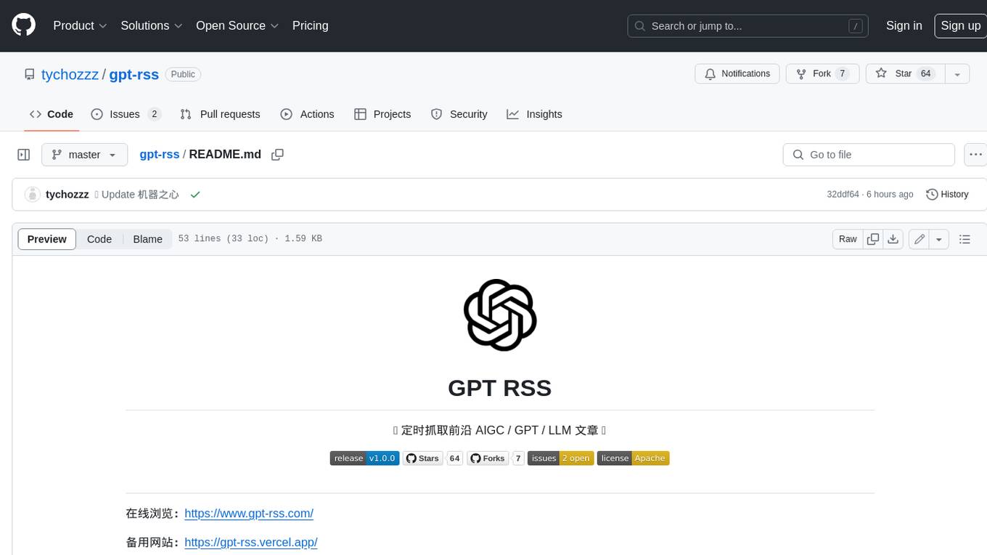Click the GPT RSS heading

[x=500, y=388]
